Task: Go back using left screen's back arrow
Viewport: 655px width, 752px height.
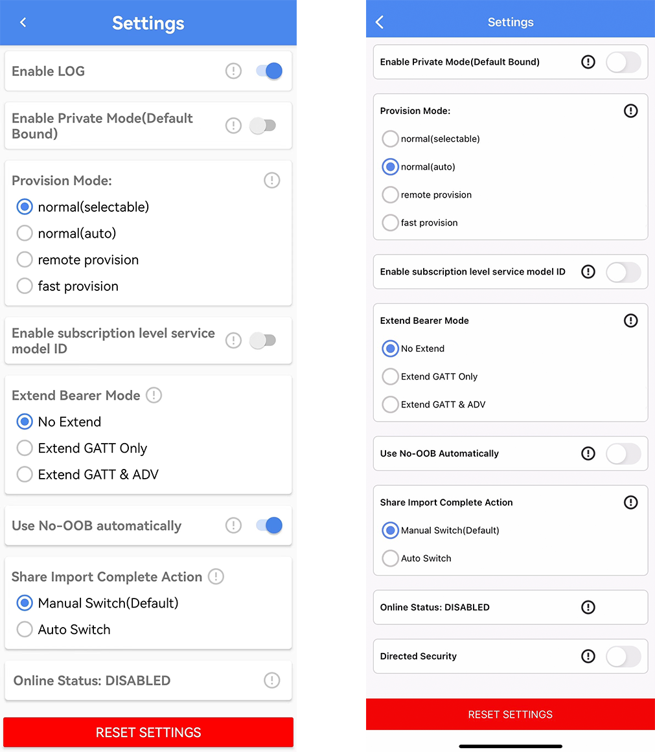Action: 23,22
